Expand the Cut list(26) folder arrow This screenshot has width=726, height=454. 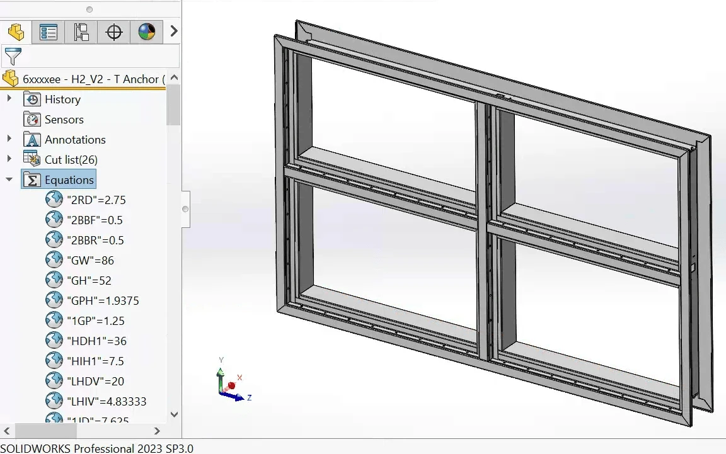pyautogui.click(x=9, y=159)
